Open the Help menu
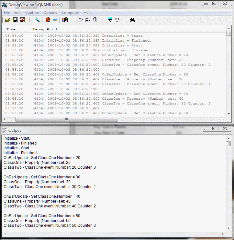The height and width of the screenshot is (240, 234). coord(87,13)
